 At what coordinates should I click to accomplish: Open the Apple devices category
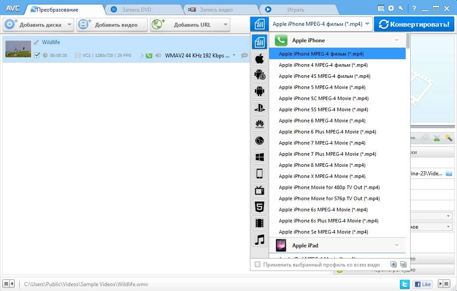(x=259, y=59)
